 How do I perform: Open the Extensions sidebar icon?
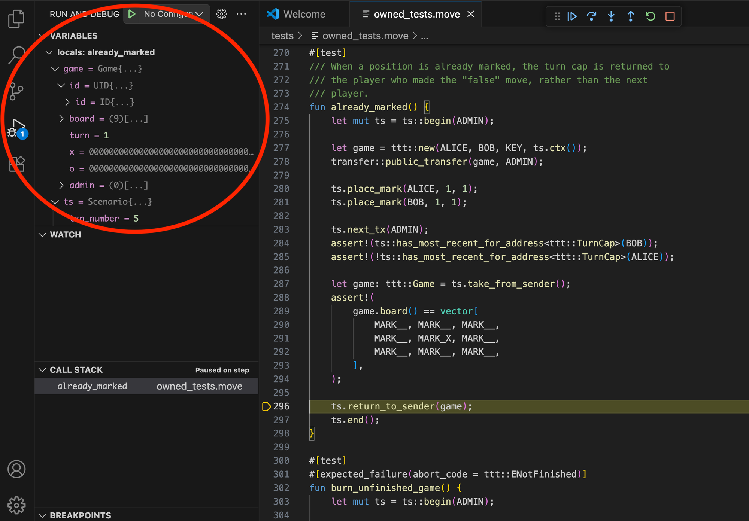pos(16,164)
